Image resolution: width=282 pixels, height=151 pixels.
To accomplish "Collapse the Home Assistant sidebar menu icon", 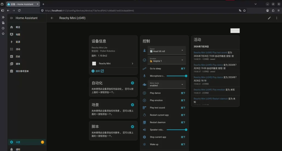I will [x=11, y=18].
